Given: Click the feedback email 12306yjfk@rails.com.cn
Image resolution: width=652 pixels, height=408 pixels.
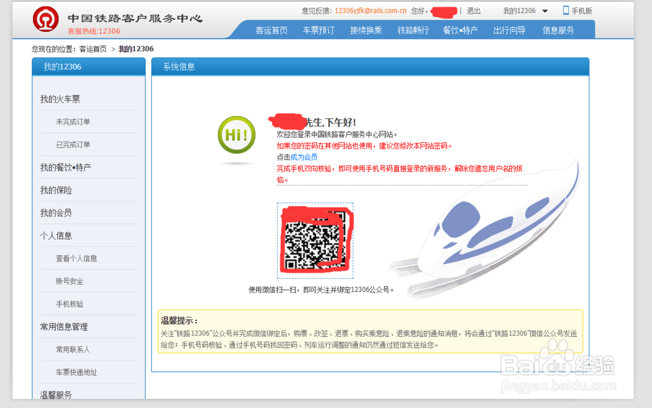Looking at the screenshot, I should click(x=370, y=11).
